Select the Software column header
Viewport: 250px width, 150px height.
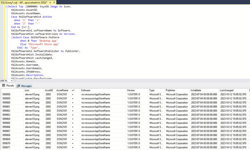coord(85,90)
